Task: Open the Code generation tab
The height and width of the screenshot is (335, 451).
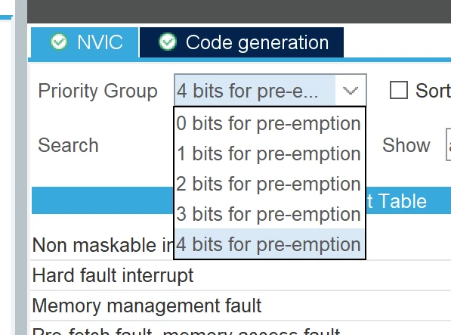Action: [242, 42]
